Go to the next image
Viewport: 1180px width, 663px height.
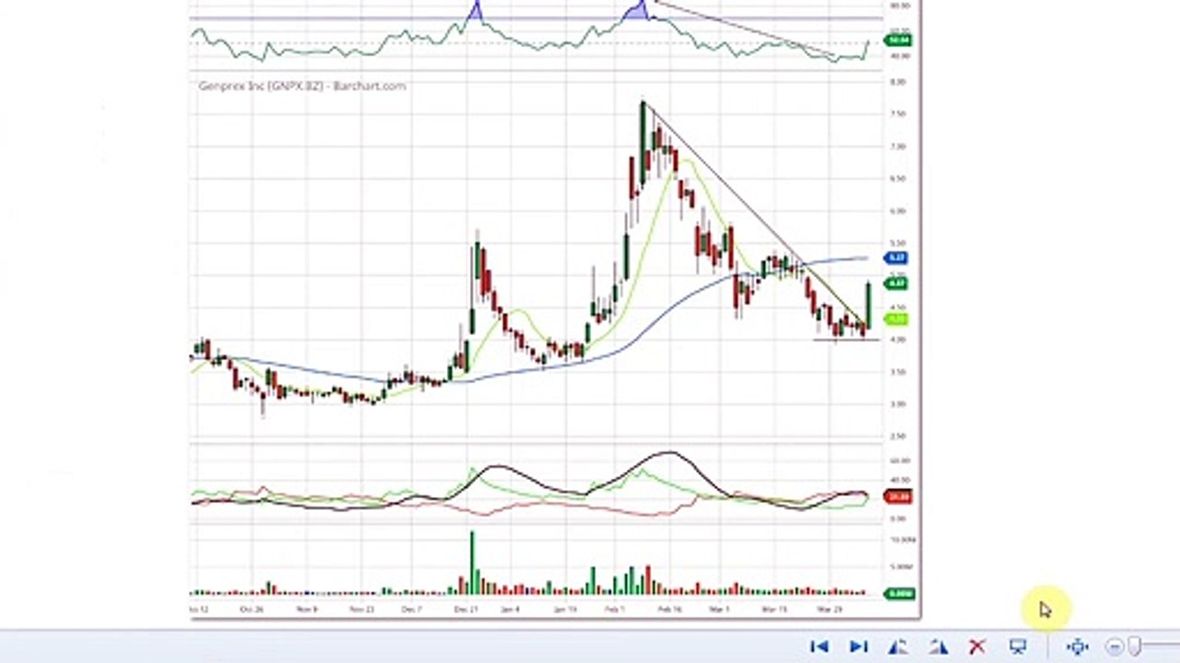coord(858,646)
